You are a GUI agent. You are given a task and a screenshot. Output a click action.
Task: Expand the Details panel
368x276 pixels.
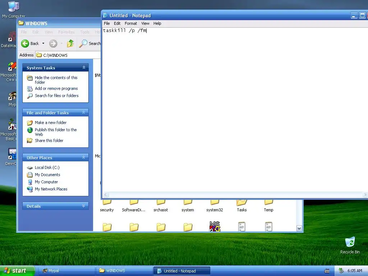(83, 206)
